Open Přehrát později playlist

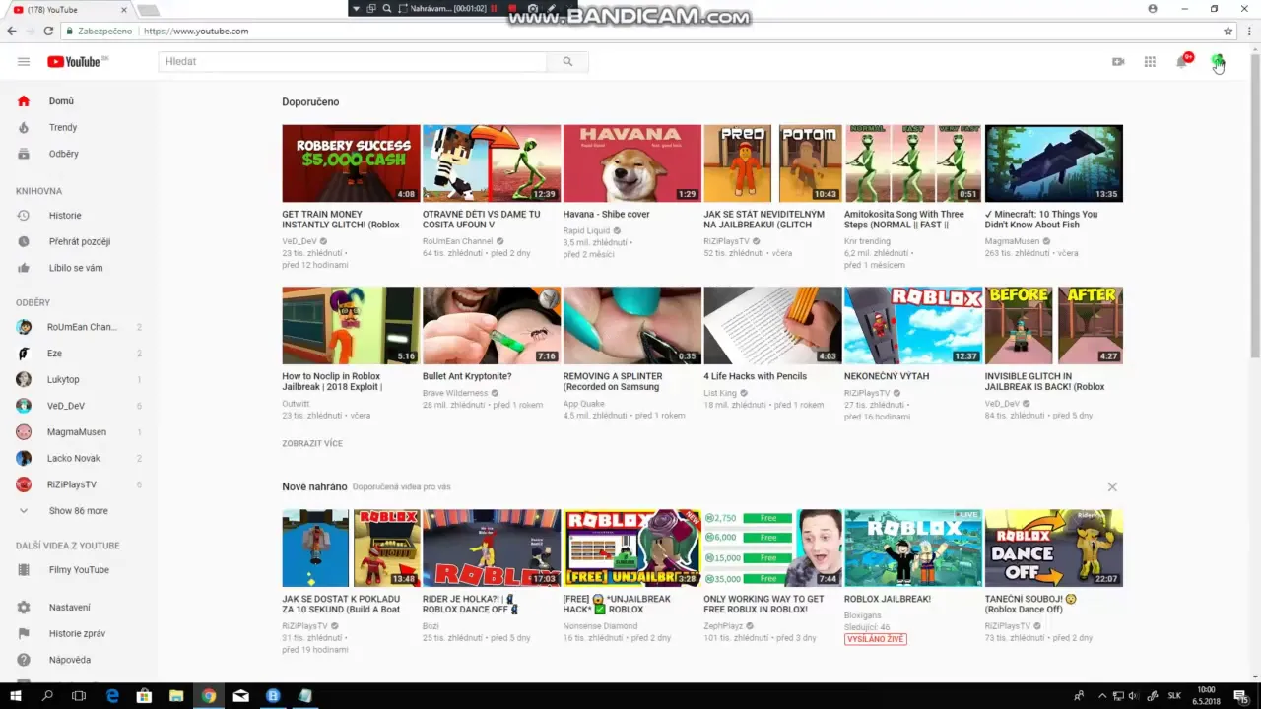[x=79, y=241]
